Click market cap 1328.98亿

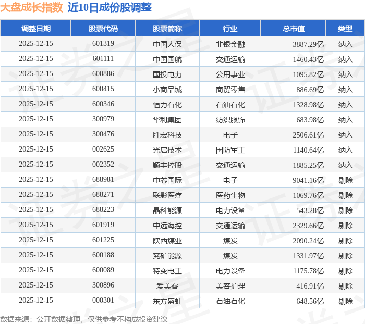pos(308,105)
